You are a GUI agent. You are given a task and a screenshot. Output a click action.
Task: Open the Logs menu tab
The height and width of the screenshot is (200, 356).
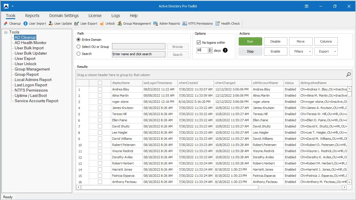point(116,16)
